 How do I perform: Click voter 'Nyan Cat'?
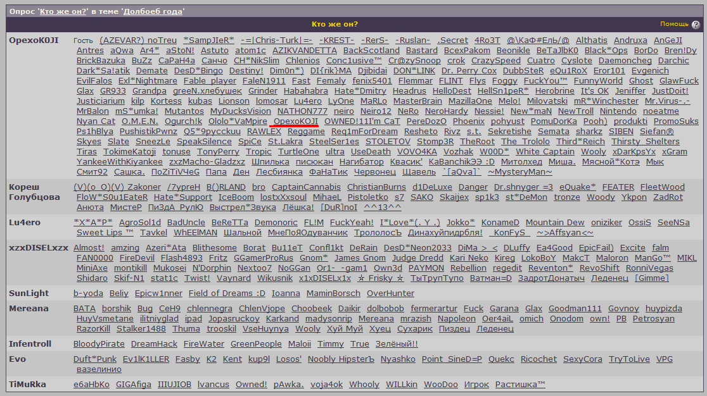pos(96,121)
